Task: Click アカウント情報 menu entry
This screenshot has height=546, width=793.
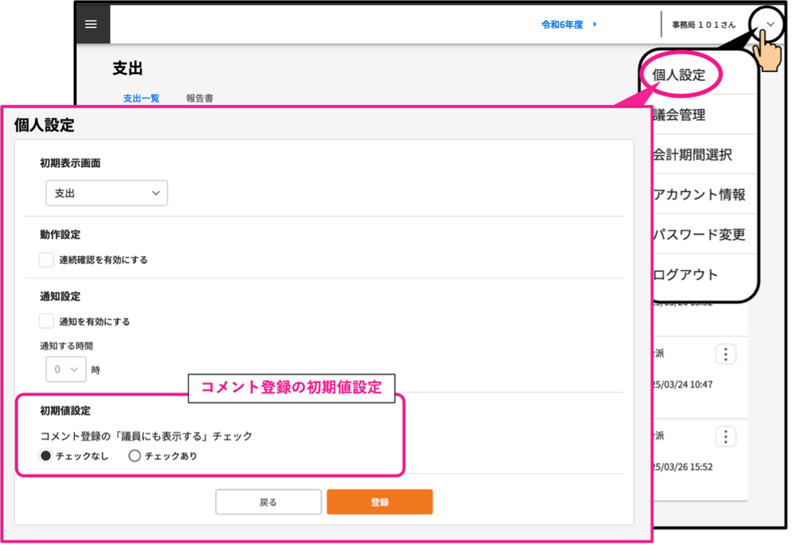Action: coord(699,195)
